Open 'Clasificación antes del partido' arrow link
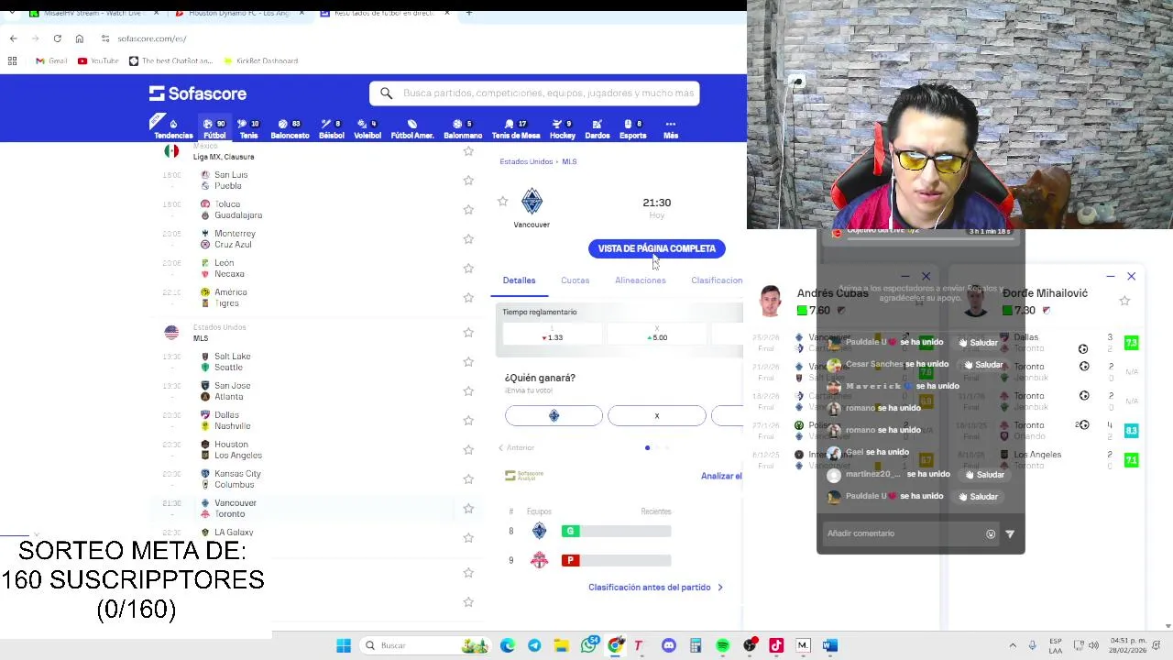This screenshot has height=660, width=1173. tap(655, 588)
